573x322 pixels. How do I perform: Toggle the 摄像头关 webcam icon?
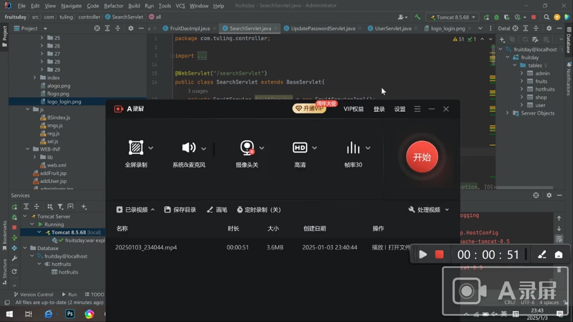[247, 148]
